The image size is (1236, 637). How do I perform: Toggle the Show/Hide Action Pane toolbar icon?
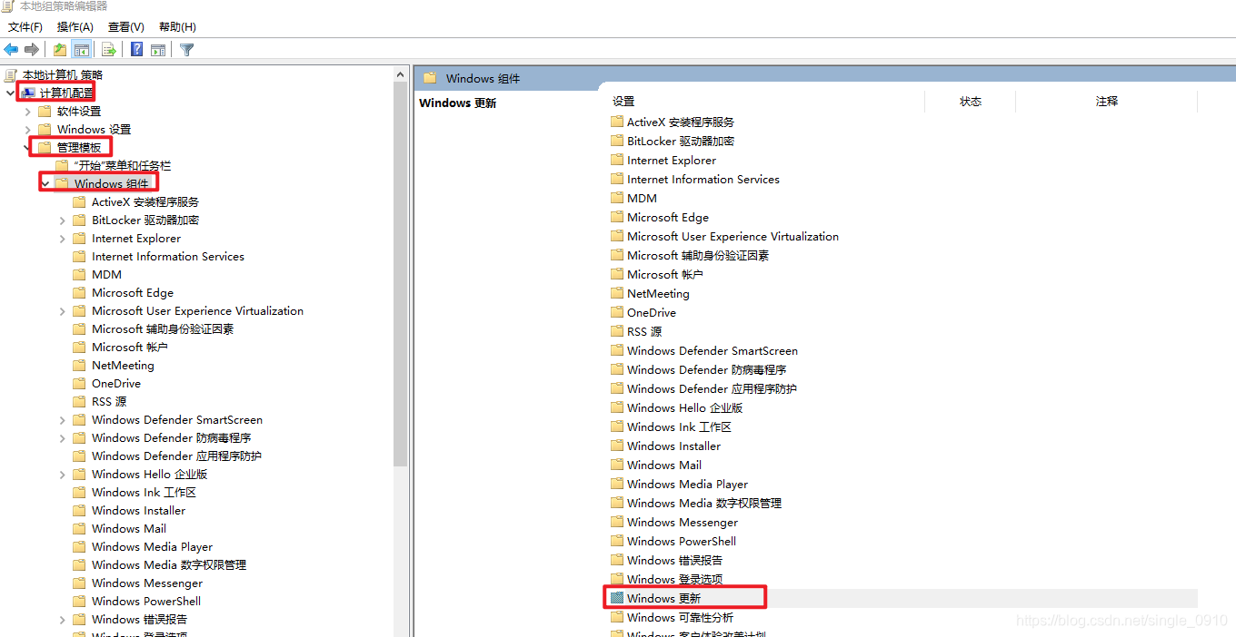158,49
